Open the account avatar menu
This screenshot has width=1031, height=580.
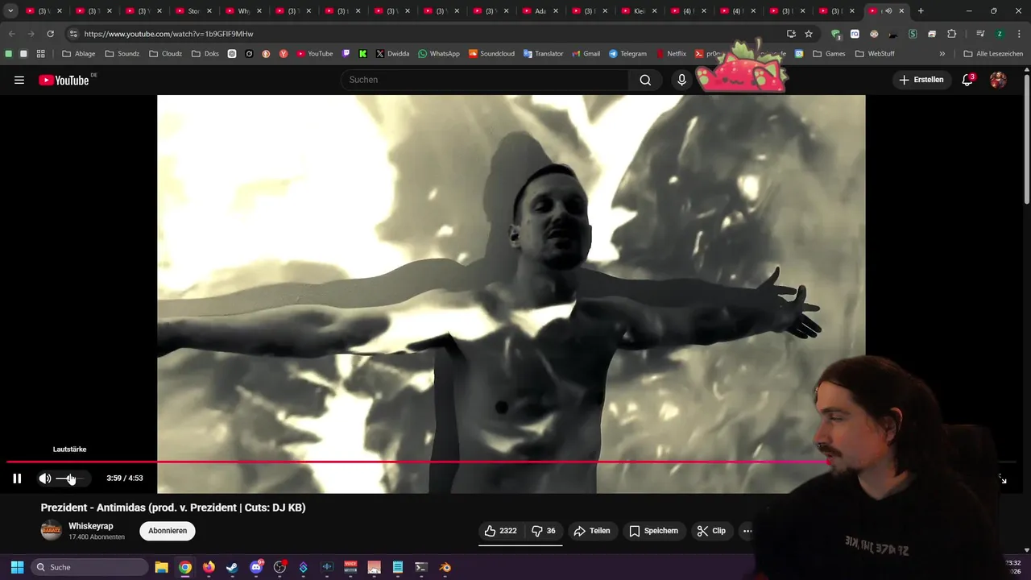click(998, 80)
